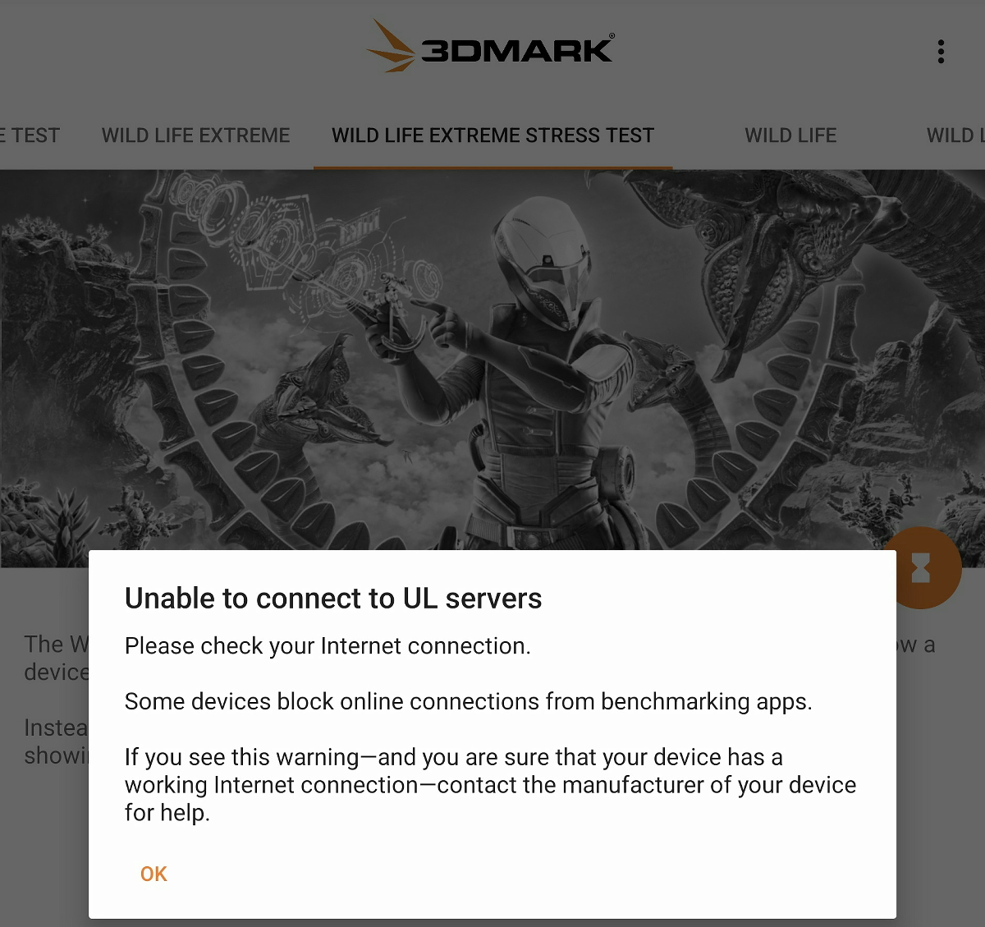Viewport: 985px width, 927px height.
Task: Click the 3DMARK wordmark in header
Action: 517,50
